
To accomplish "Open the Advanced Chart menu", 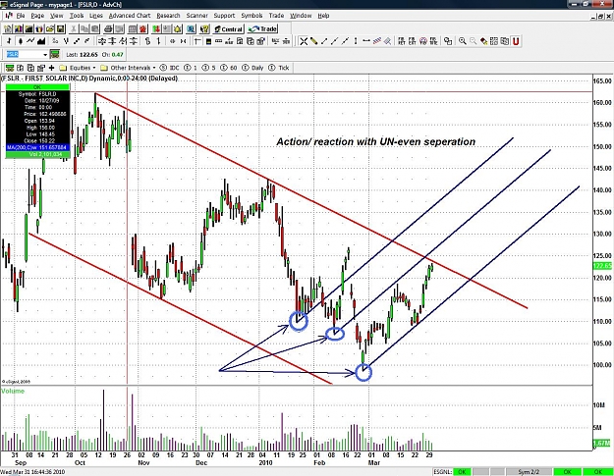I will click(x=130, y=16).
